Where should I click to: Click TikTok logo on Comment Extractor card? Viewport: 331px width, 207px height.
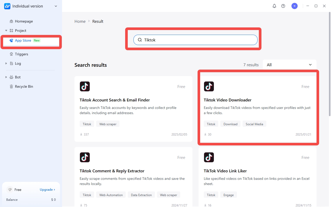pos(85,157)
